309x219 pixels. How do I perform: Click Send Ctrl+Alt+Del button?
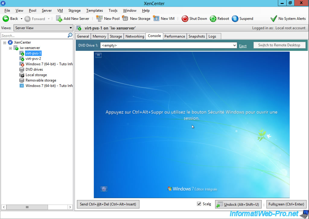[x=108, y=204]
